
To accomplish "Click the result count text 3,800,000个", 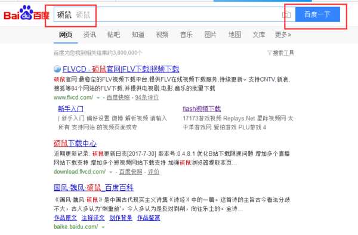I will pyautogui.click(x=128, y=53).
